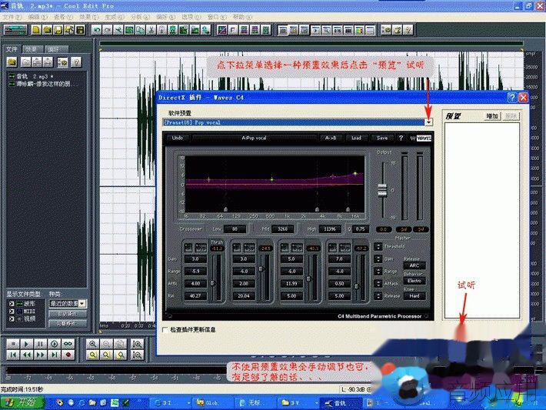Image resolution: width=546 pixels, height=410 pixels.
Task: Toggle the Loop play infinity button
Action: pyautogui.click(x=68, y=344)
